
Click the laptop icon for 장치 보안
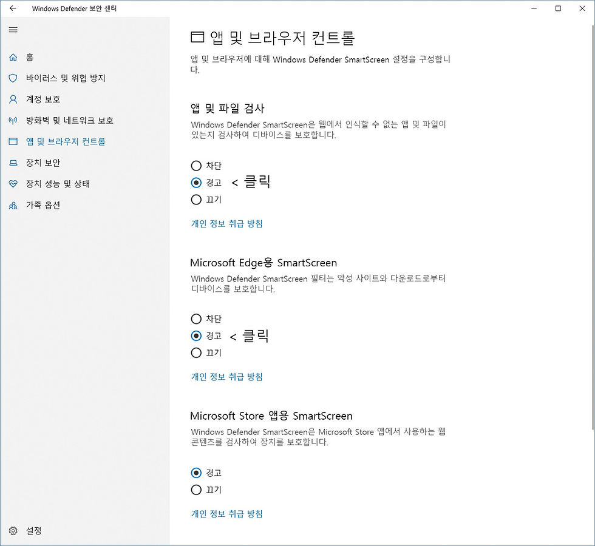point(13,163)
